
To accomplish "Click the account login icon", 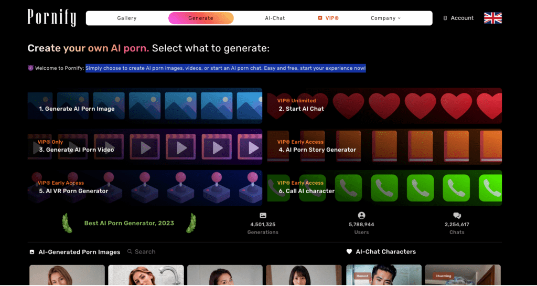I will click(x=445, y=18).
